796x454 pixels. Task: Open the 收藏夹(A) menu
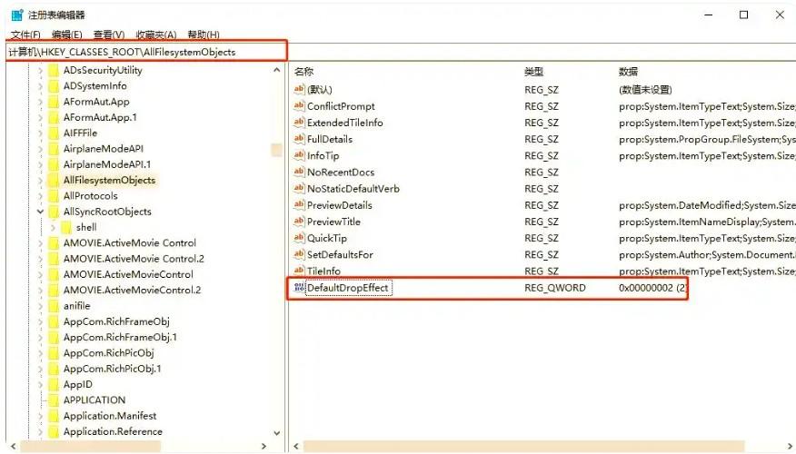pos(156,35)
